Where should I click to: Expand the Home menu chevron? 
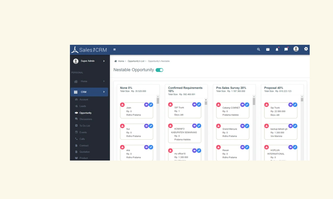pyautogui.click(x=104, y=81)
